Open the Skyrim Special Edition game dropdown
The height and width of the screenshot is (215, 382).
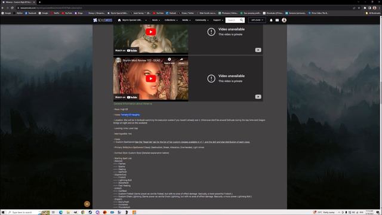pyautogui.click(x=134, y=20)
